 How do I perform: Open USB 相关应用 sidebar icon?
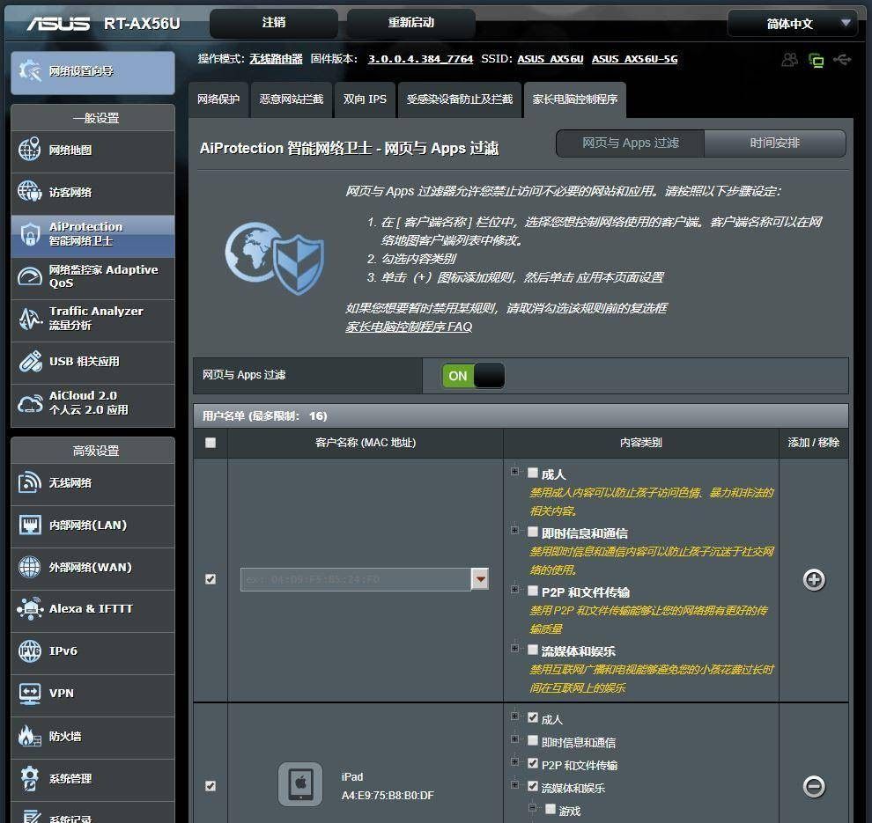point(30,361)
